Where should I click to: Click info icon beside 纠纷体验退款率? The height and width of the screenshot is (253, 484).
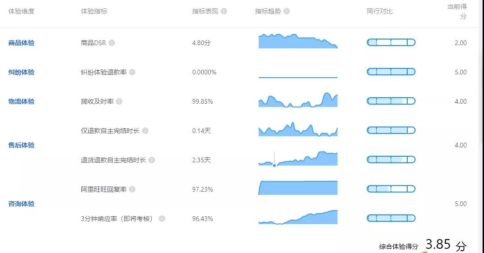132,72
